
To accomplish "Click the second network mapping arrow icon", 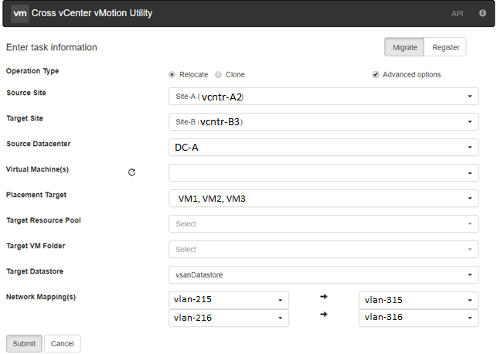I will click(324, 315).
